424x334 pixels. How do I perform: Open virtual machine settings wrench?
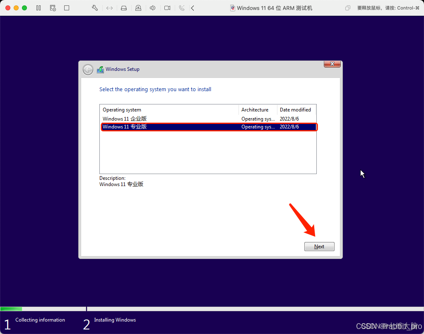pos(95,8)
